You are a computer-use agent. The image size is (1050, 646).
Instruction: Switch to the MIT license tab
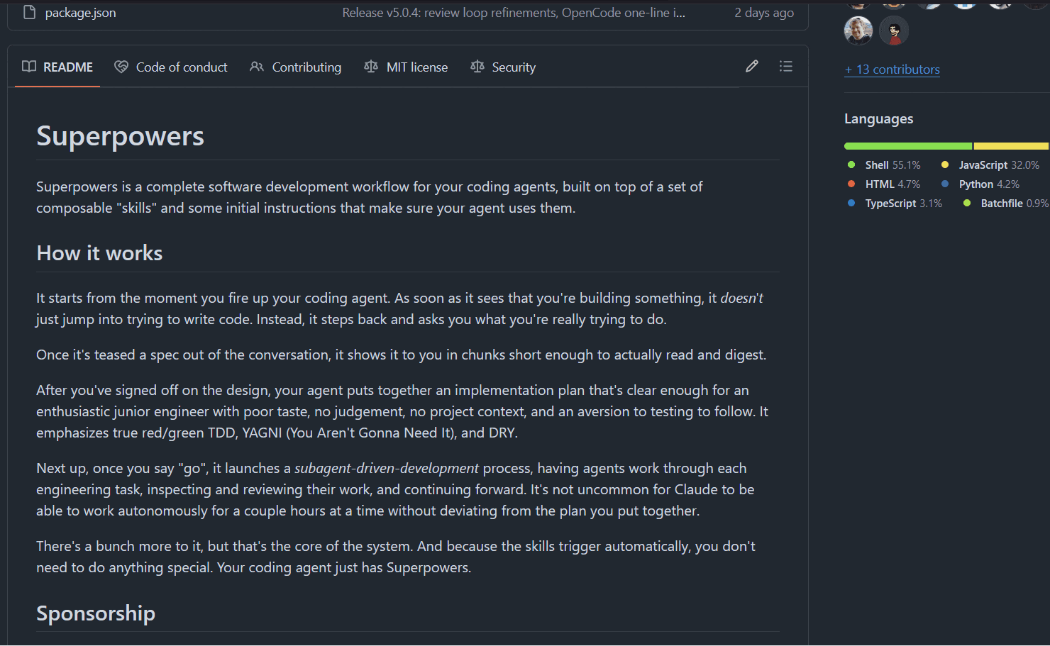(x=406, y=67)
